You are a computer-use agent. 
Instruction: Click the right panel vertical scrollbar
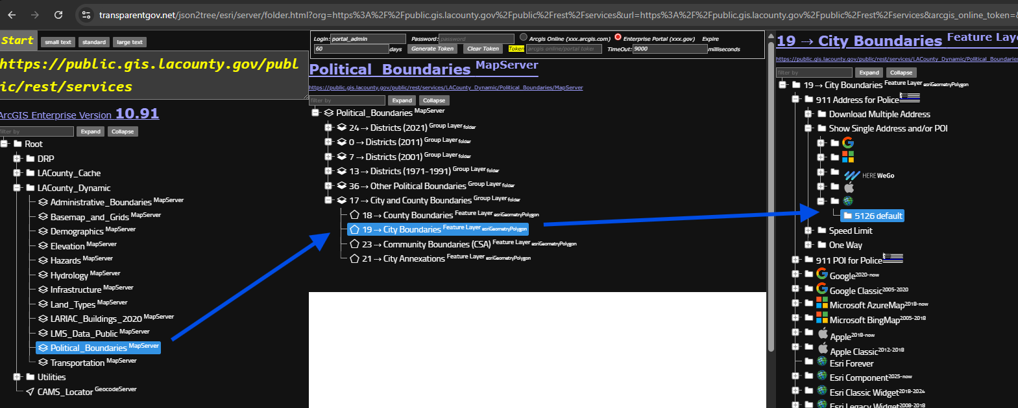click(x=771, y=194)
